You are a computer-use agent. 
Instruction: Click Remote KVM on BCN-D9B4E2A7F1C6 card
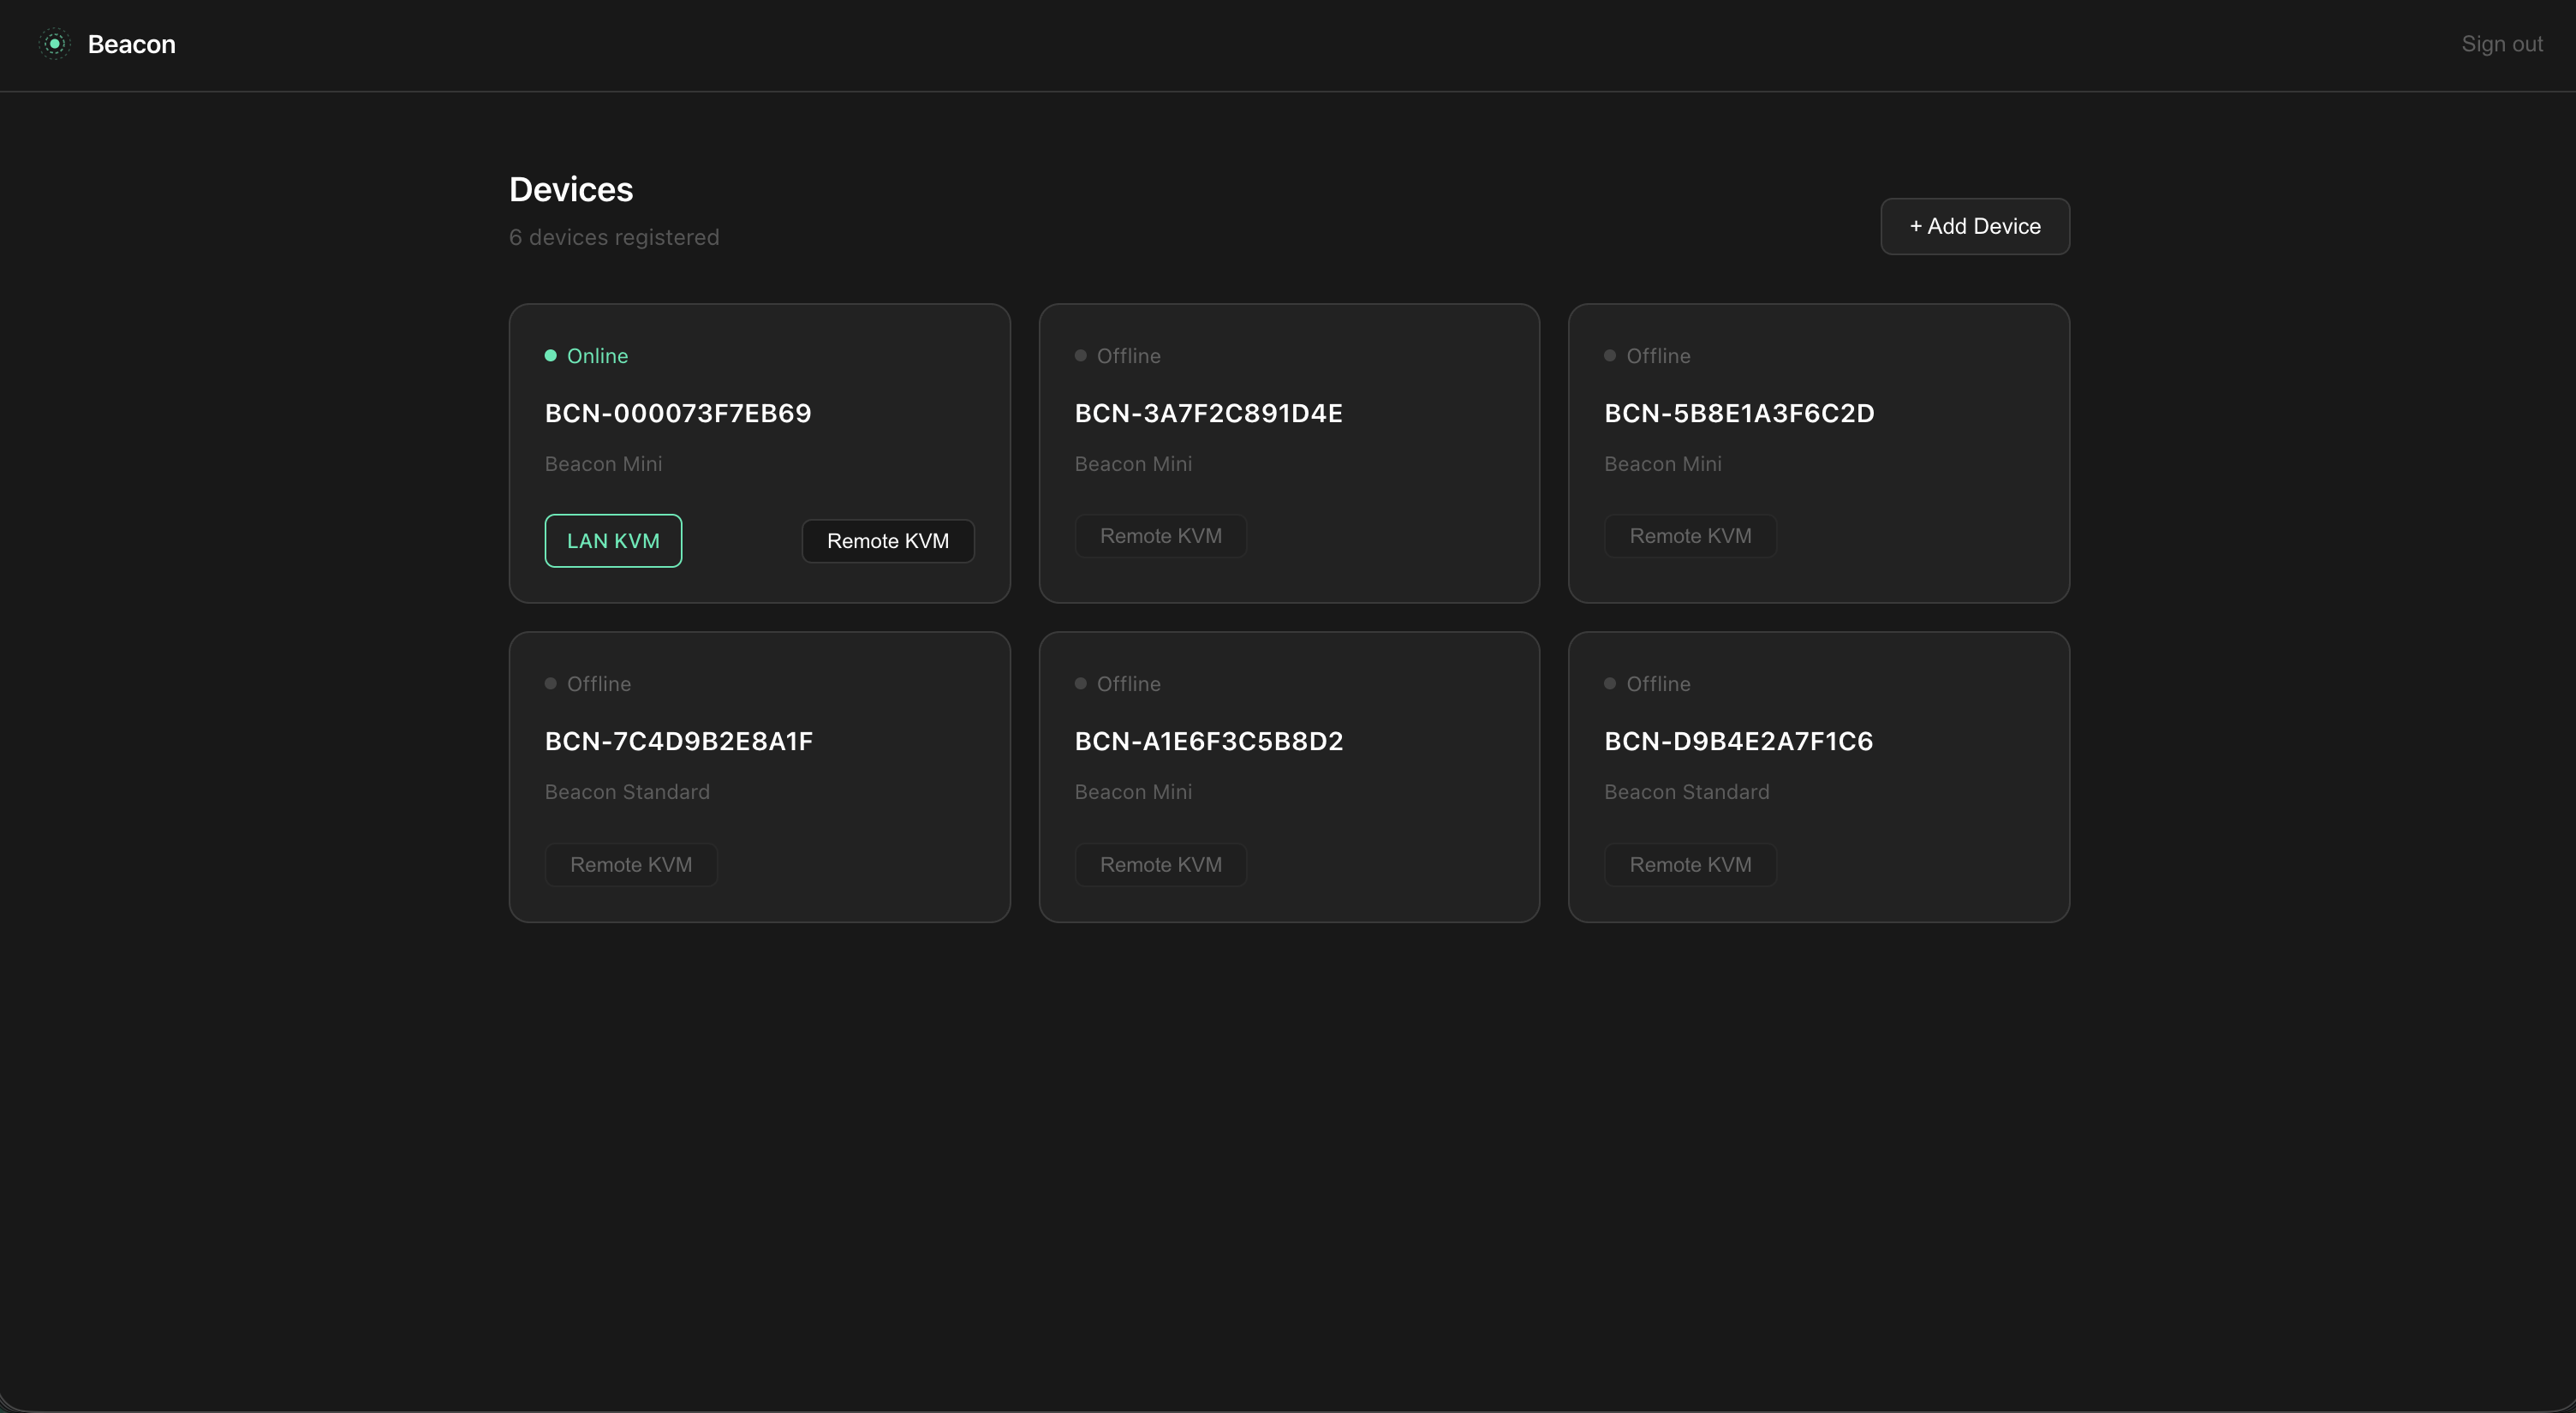(x=1690, y=865)
